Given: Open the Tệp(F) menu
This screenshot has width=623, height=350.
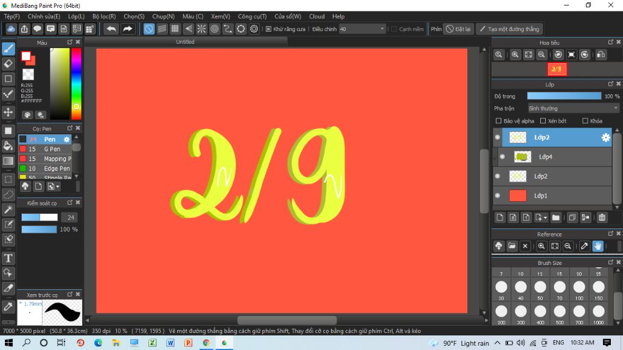Looking at the screenshot, I should coord(12,16).
